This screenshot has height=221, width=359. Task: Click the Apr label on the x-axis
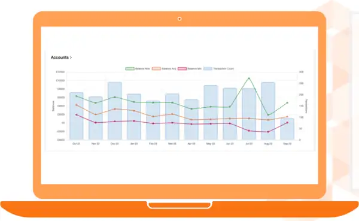click(191, 144)
